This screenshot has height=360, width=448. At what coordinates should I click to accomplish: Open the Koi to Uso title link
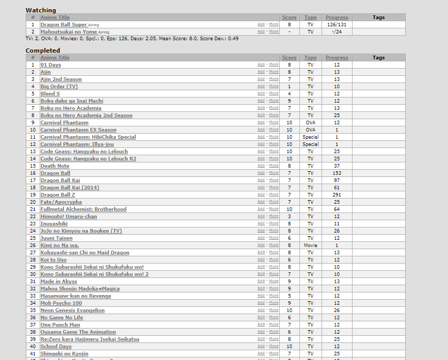point(54,260)
